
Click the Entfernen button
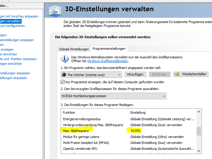[x=160, y=74]
